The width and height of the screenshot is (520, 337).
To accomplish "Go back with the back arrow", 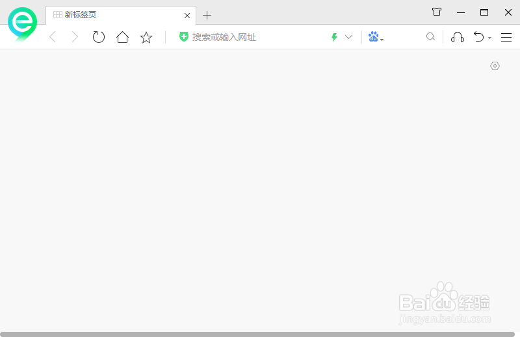I will (52, 37).
